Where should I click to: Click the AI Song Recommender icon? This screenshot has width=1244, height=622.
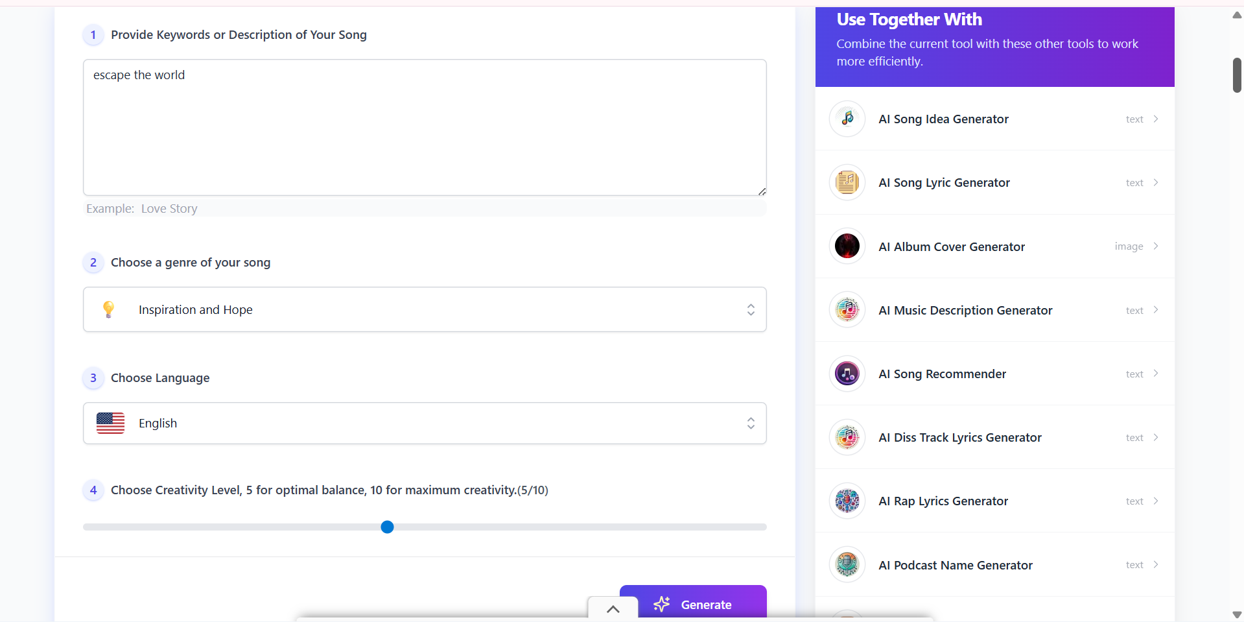(x=847, y=374)
